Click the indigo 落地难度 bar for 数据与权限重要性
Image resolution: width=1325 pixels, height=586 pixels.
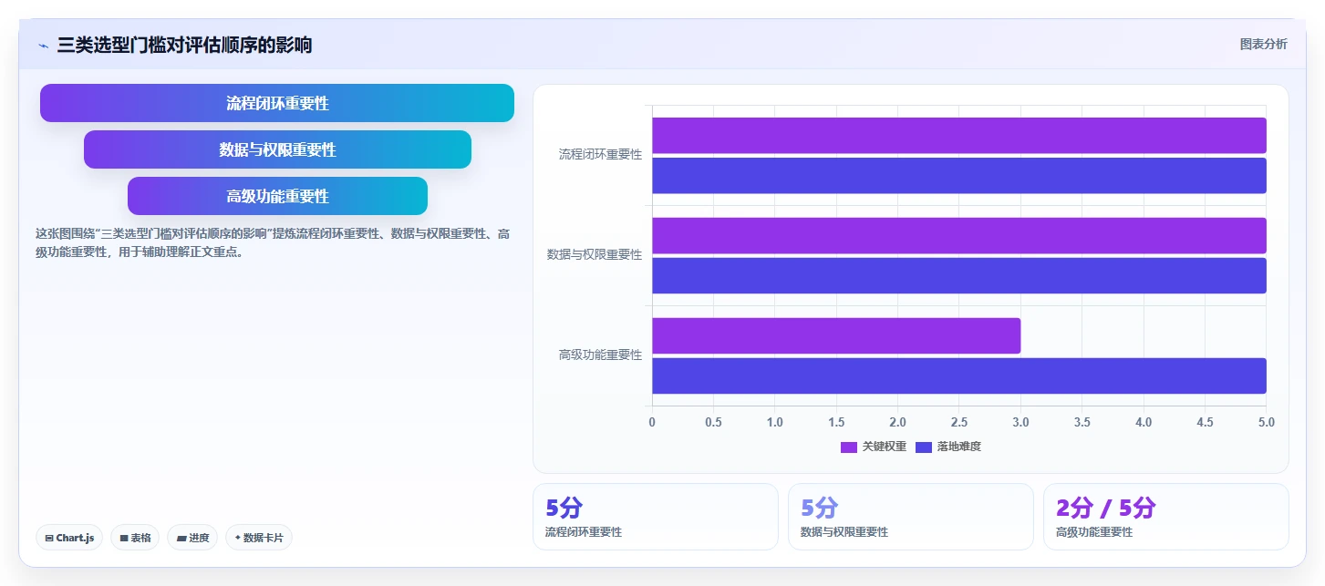tap(959, 275)
